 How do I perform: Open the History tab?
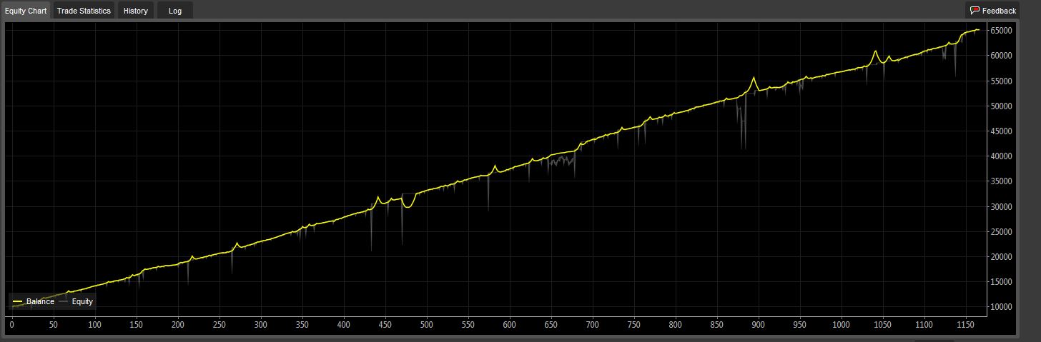pyautogui.click(x=135, y=11)
